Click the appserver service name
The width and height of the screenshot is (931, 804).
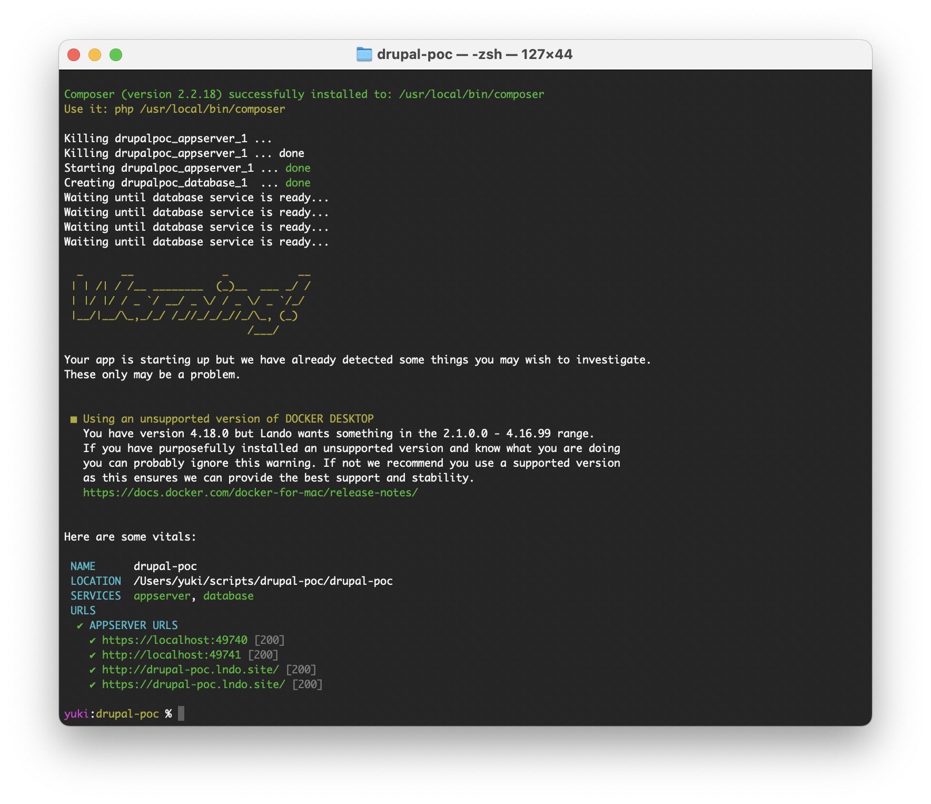(162, 596)
